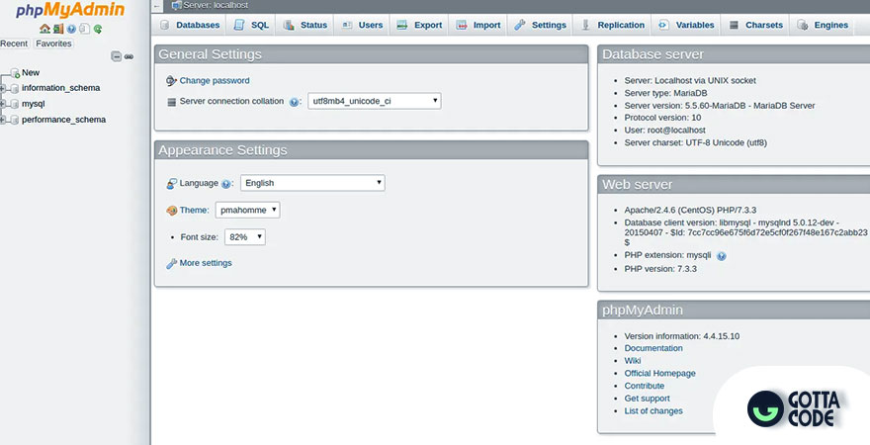Click the server icon next to Server: localhost

click(176, 6)
